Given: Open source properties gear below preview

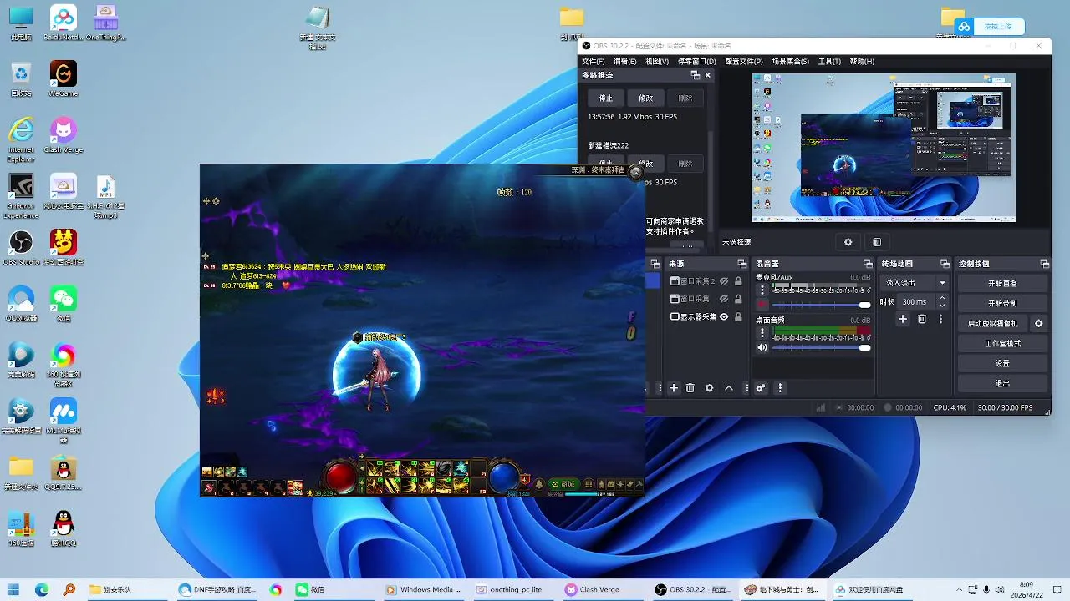Looking at the screenshot, I should tap(848, 242).
